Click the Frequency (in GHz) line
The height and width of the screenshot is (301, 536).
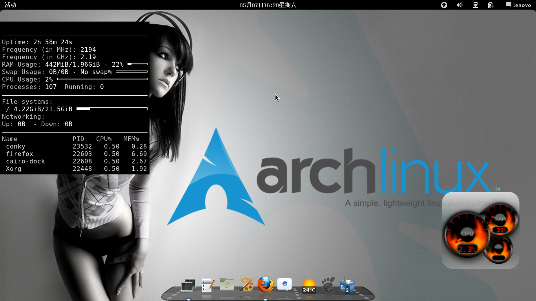(x=49, y=57)
